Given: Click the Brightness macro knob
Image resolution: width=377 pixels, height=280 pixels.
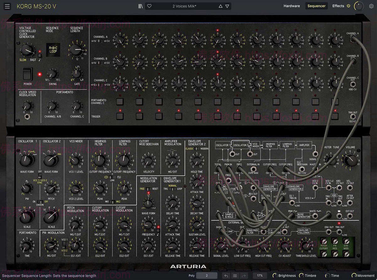Looking at the screenshot, I should (x=275, y=276).
